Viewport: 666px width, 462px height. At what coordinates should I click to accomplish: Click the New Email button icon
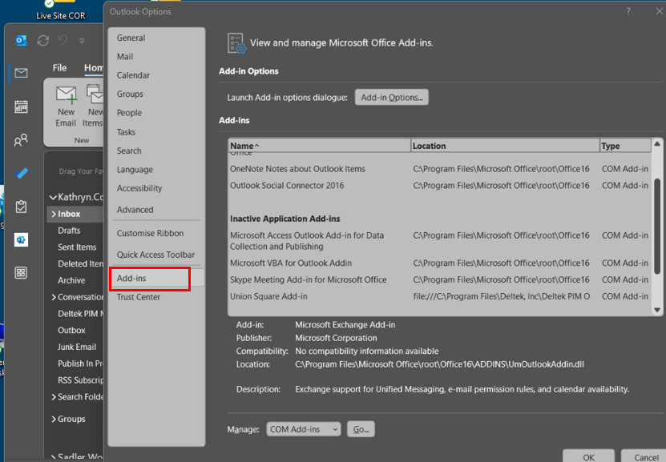pyautogui.click(x=67, y=95)
